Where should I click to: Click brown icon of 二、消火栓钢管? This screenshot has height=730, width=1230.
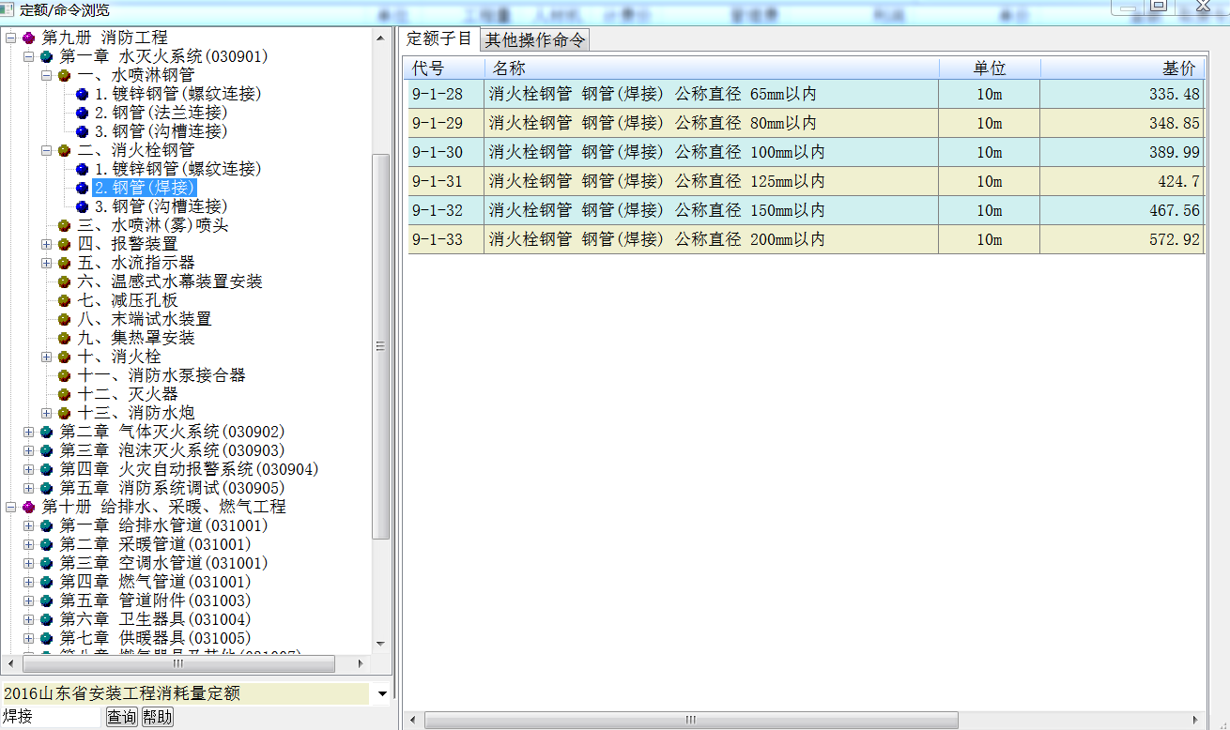click(x=64, y=151)
